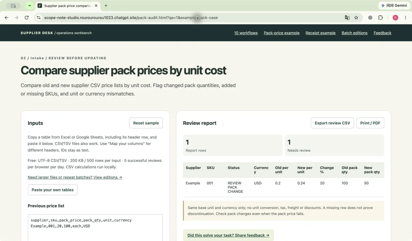Open the View editions link
Image resolution: width=412 pixels, height=241 pixels.
point(75,177)
